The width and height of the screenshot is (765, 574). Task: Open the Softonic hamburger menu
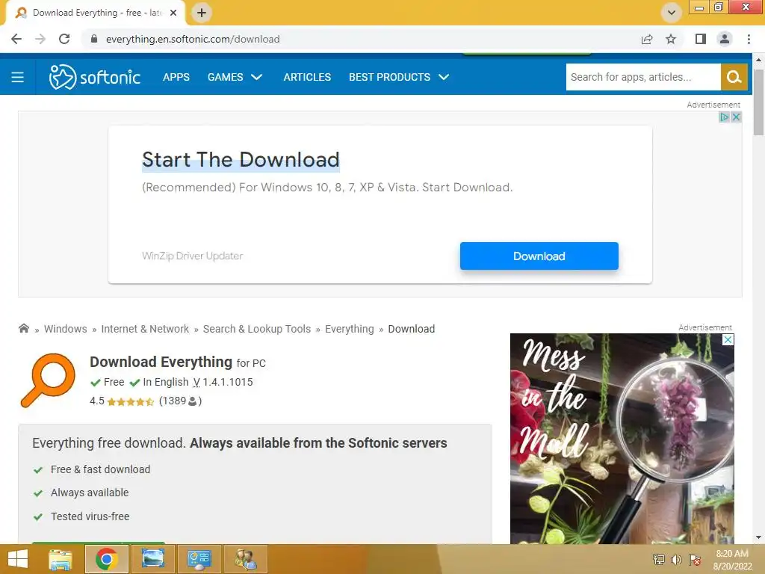point(18,77)
